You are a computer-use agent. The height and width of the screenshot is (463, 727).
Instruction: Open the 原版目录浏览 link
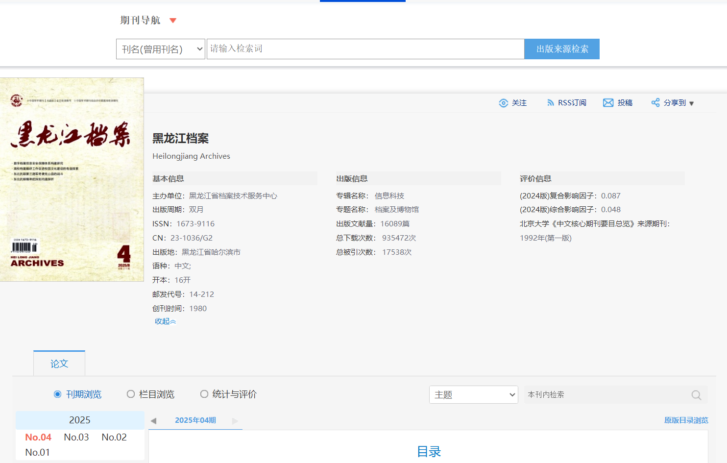686,420
